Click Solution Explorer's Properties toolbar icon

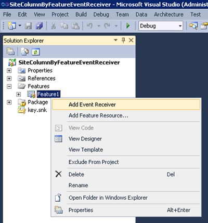[10, 52]
